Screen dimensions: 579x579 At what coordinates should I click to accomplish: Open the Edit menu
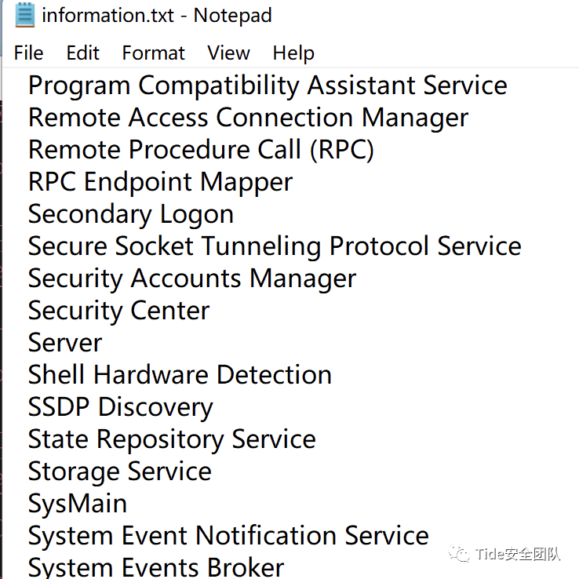83,53
